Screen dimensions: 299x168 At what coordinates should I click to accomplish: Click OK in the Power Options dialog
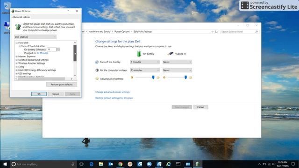coord(39,94)
